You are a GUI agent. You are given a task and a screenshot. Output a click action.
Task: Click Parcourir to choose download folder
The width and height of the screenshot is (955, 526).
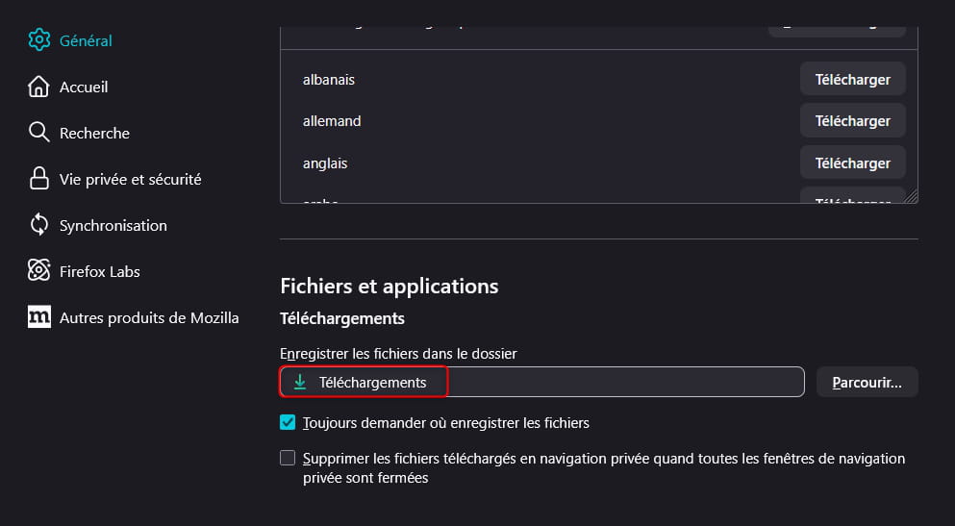point(867,383)
